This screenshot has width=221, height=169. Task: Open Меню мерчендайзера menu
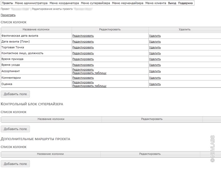click(127, 3)
